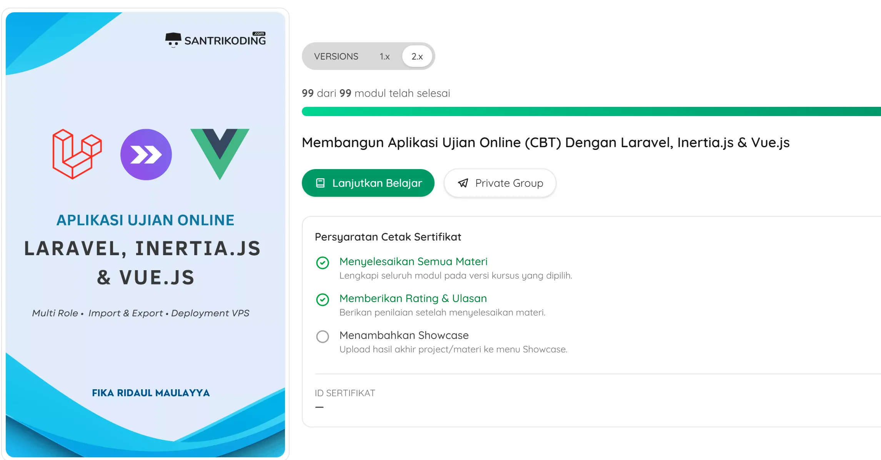Click the author name Fika Ridaul Maulayya
The width and height of the screenshot is (881, 460).
pyautogui.click(x=151, y=393)
